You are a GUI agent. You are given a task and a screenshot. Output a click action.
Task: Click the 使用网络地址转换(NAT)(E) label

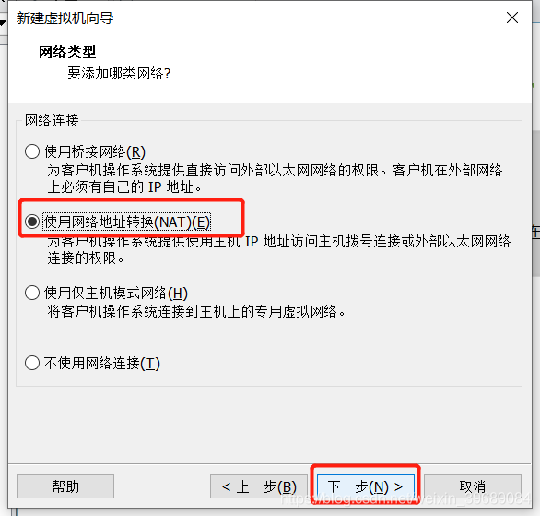[127, 222]
